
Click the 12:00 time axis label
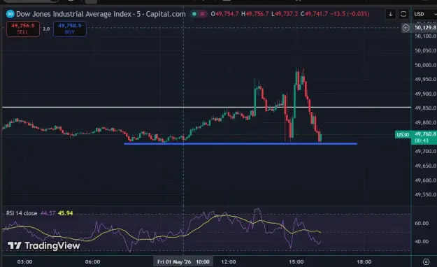(x=228, y=261)
